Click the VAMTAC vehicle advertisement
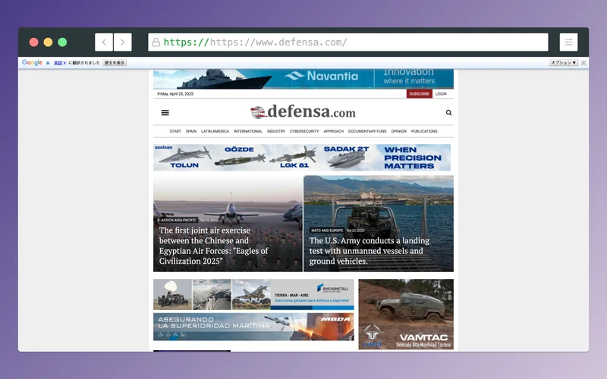The width and height of the screenshot is (607, 379). 406,314
